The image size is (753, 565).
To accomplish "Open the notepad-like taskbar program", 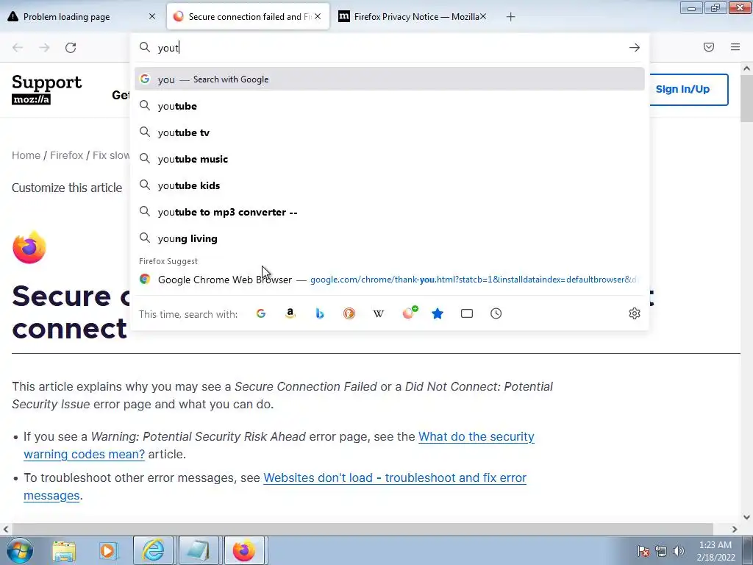I will tap(199, 550).
